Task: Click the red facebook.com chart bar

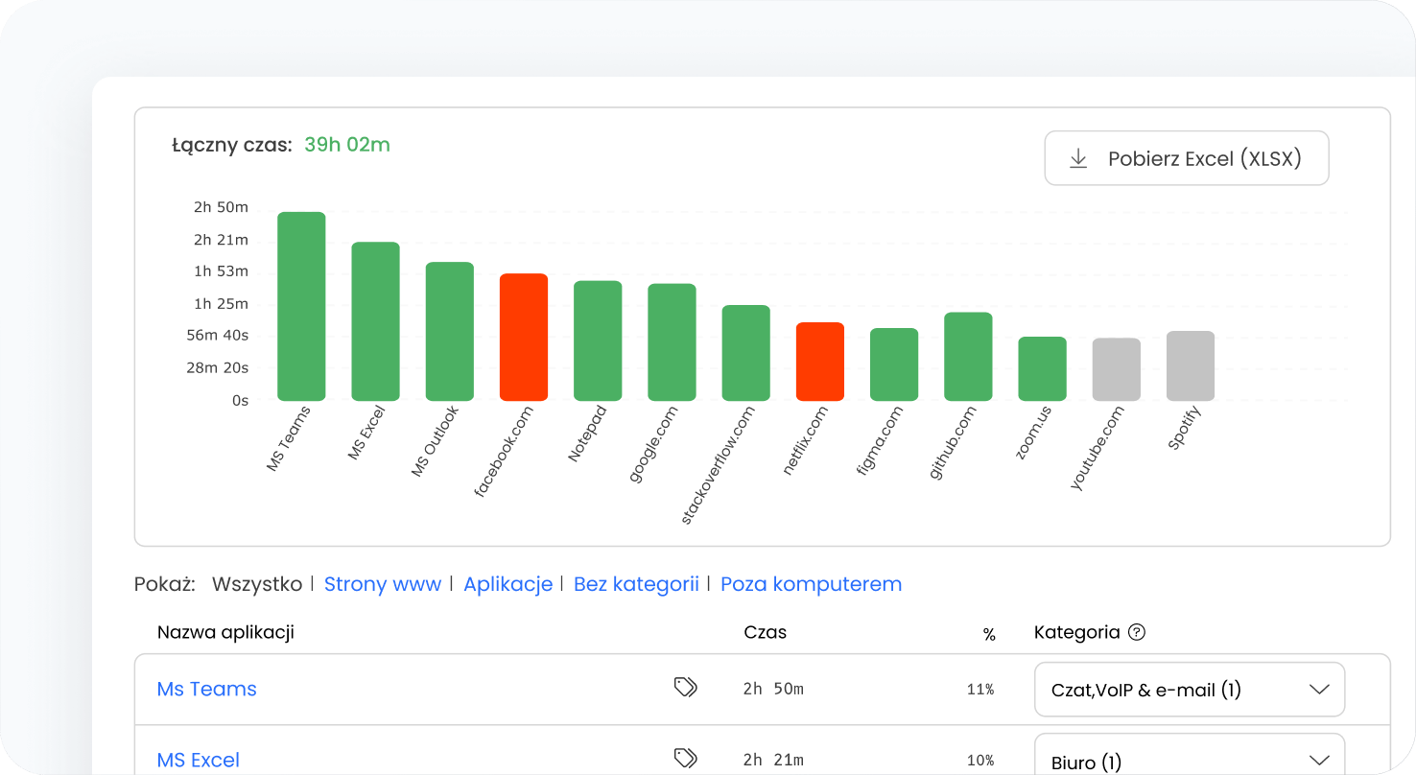Action: 524,337
